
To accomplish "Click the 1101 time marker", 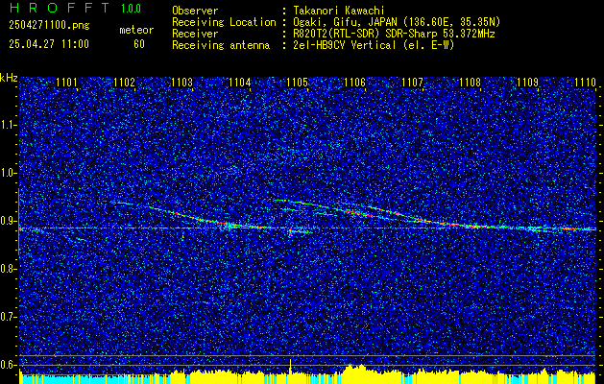I will pos(66,83).
